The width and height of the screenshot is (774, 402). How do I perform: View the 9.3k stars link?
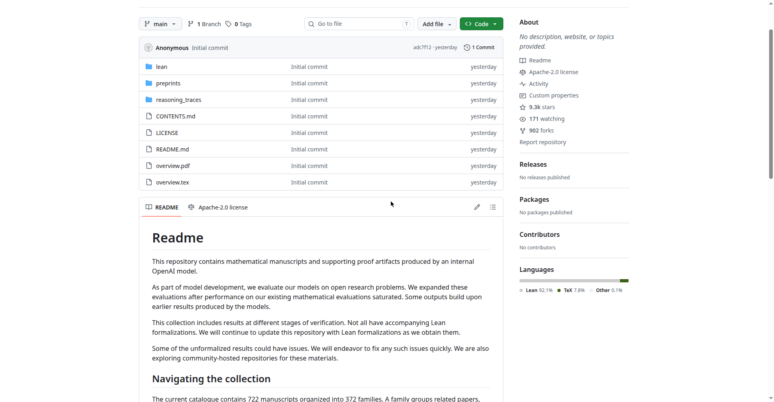coord(537,107)
